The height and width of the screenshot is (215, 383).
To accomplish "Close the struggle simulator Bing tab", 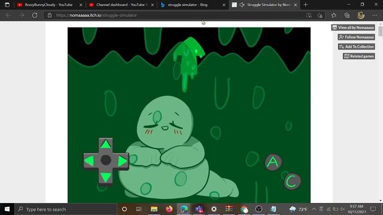I will [224, 5].
